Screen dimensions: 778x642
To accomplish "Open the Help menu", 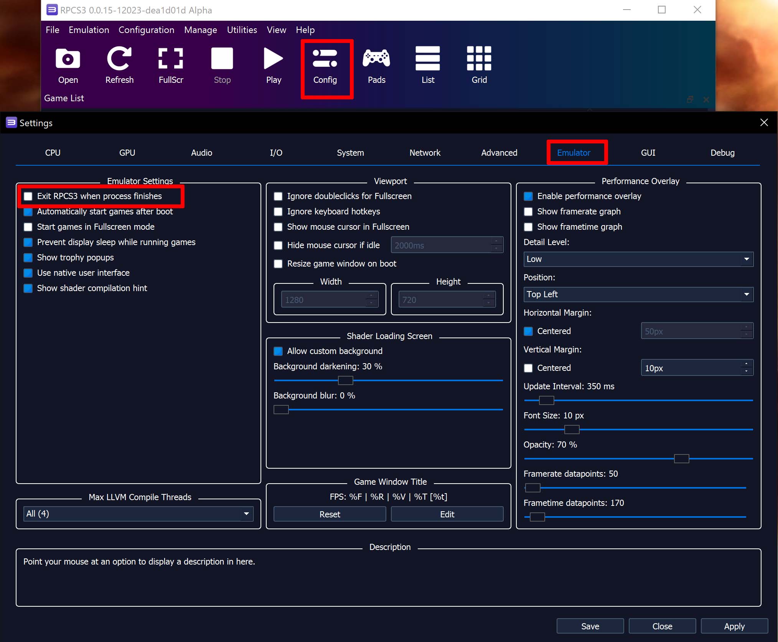I will pyautogui.click(x=305, y=30).
